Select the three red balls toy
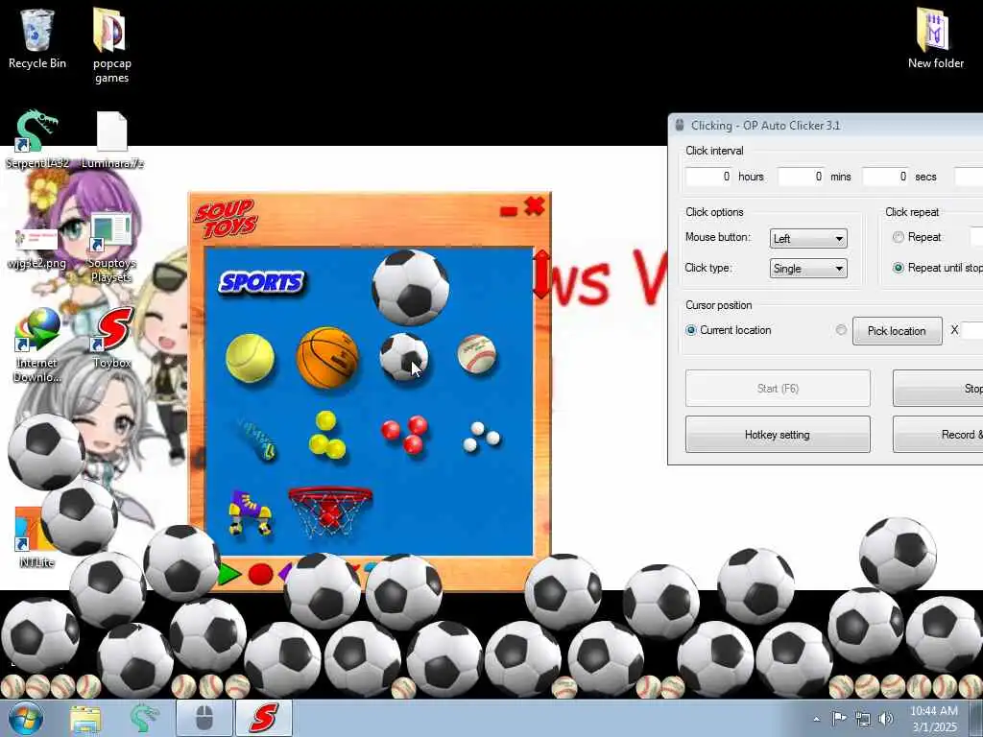 click(x=405, y=434)
